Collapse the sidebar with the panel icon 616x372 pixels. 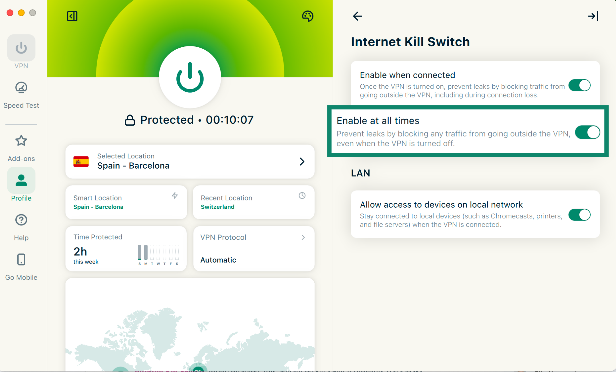72,16
